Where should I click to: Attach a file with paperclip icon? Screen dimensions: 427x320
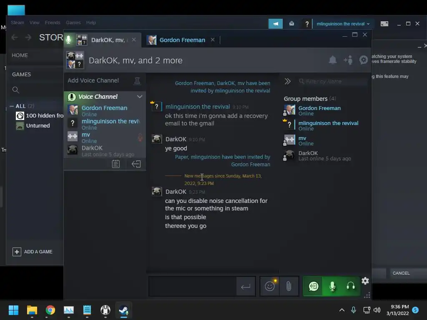(x=289, y=286)
